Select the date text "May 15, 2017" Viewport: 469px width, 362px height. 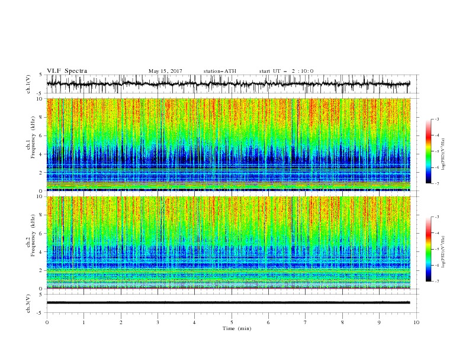coord(165,71)
